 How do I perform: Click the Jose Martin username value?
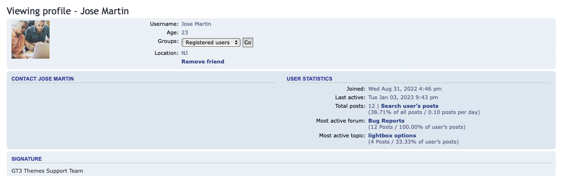[x=196, y=24]
